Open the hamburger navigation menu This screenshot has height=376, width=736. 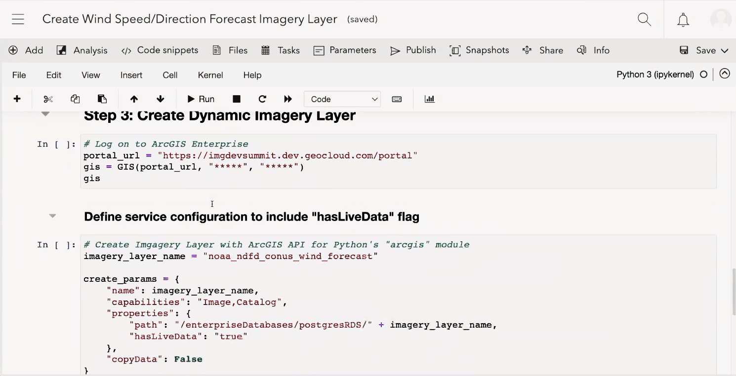[18, 19]
